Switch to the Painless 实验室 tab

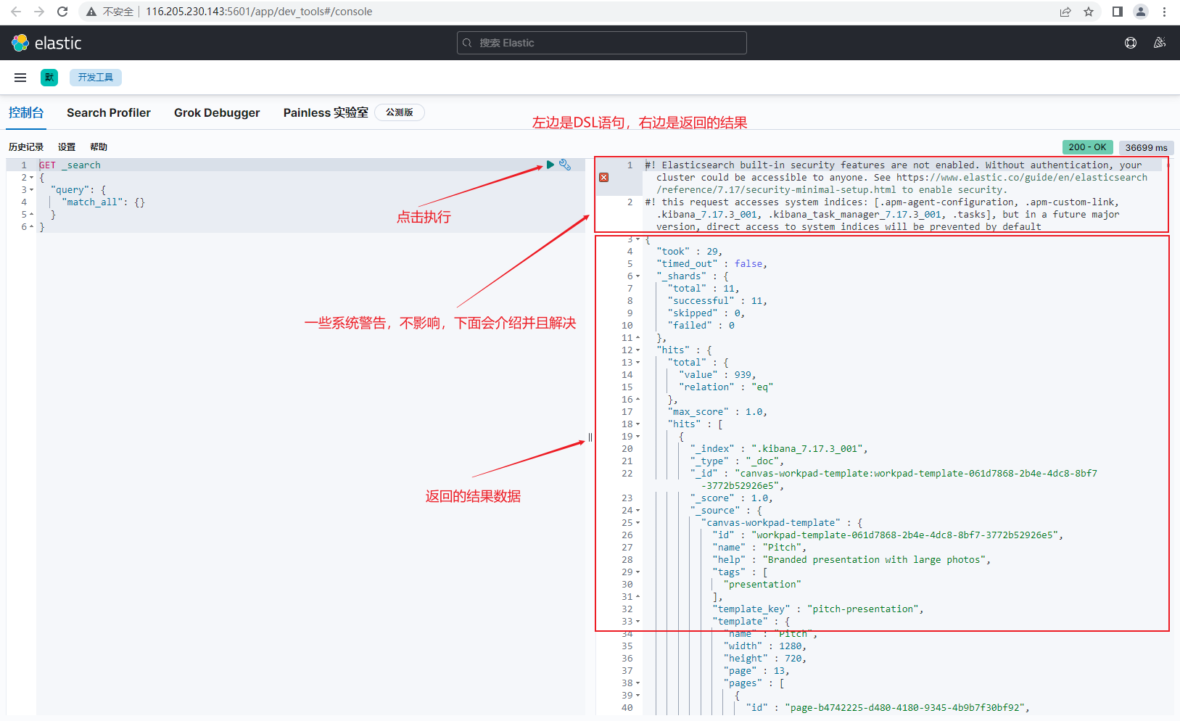tap(326, 112)
